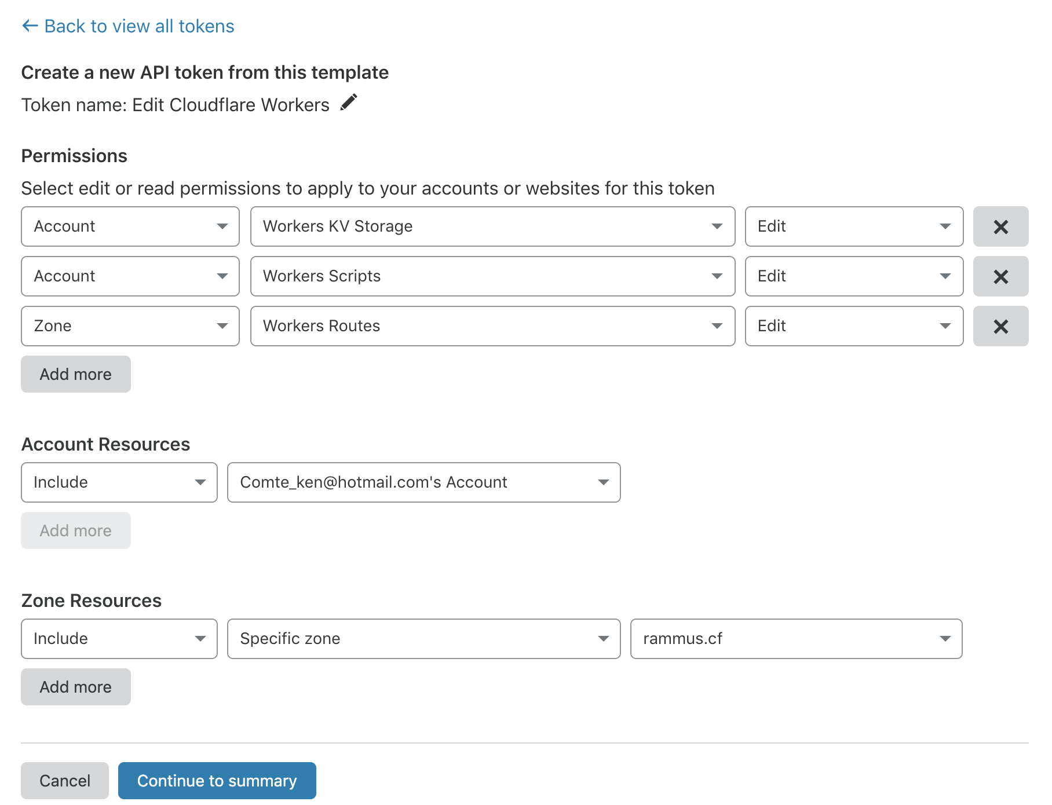Open Edit access level for Workers KV Storage

point(854,226)
